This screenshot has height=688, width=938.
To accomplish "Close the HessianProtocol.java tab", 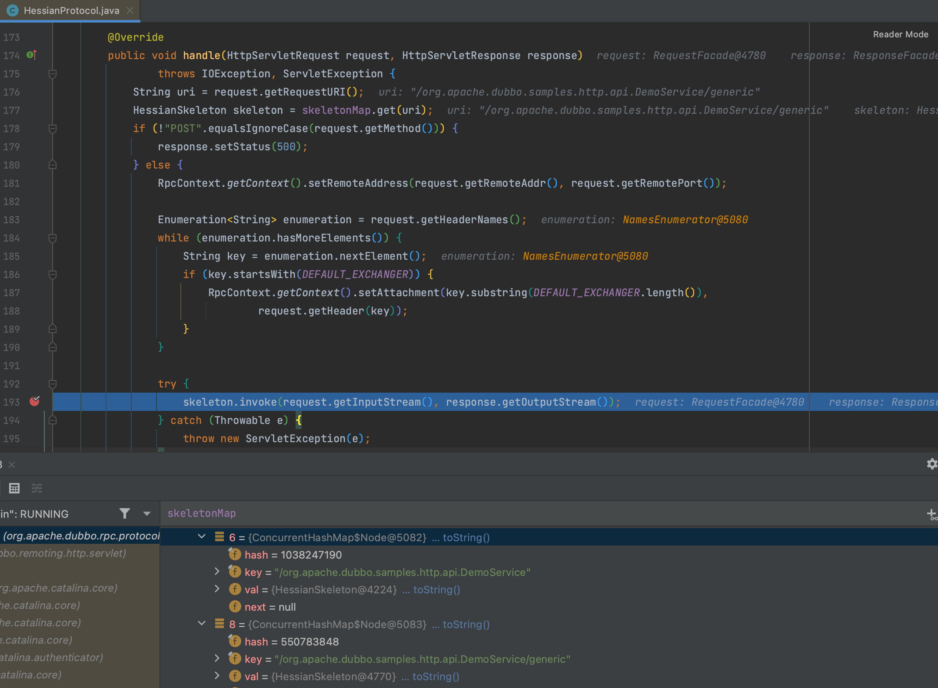I will click(130, 10).
